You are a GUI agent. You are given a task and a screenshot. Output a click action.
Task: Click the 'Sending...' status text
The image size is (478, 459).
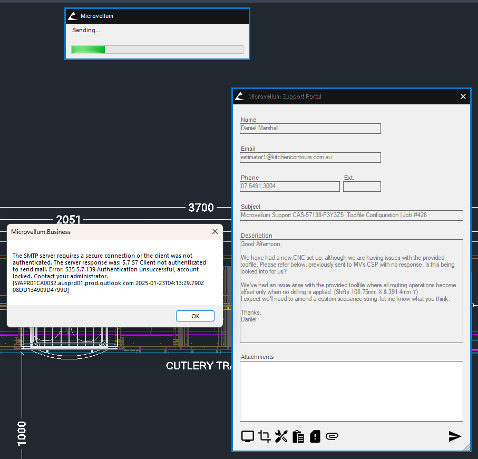coord(86,30)
